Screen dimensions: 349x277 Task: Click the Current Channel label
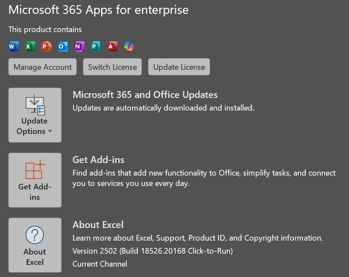[x=100, y=264]
